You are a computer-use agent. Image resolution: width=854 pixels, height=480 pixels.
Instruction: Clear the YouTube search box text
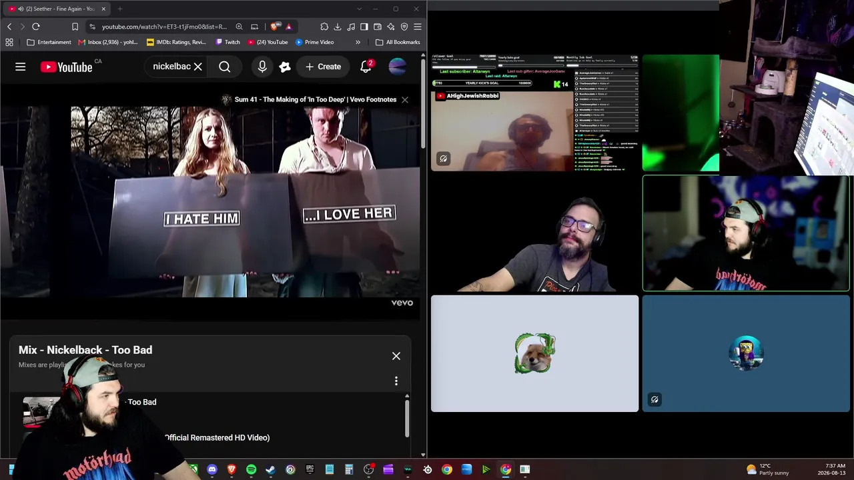[x=197, y=67]
